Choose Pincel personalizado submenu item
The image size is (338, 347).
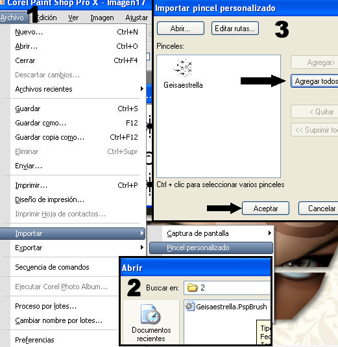211,248
